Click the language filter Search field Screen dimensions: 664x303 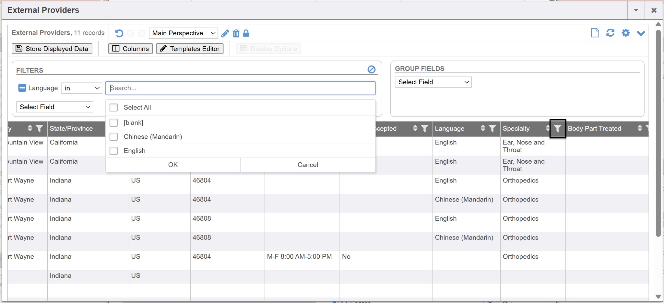[240, 88]
